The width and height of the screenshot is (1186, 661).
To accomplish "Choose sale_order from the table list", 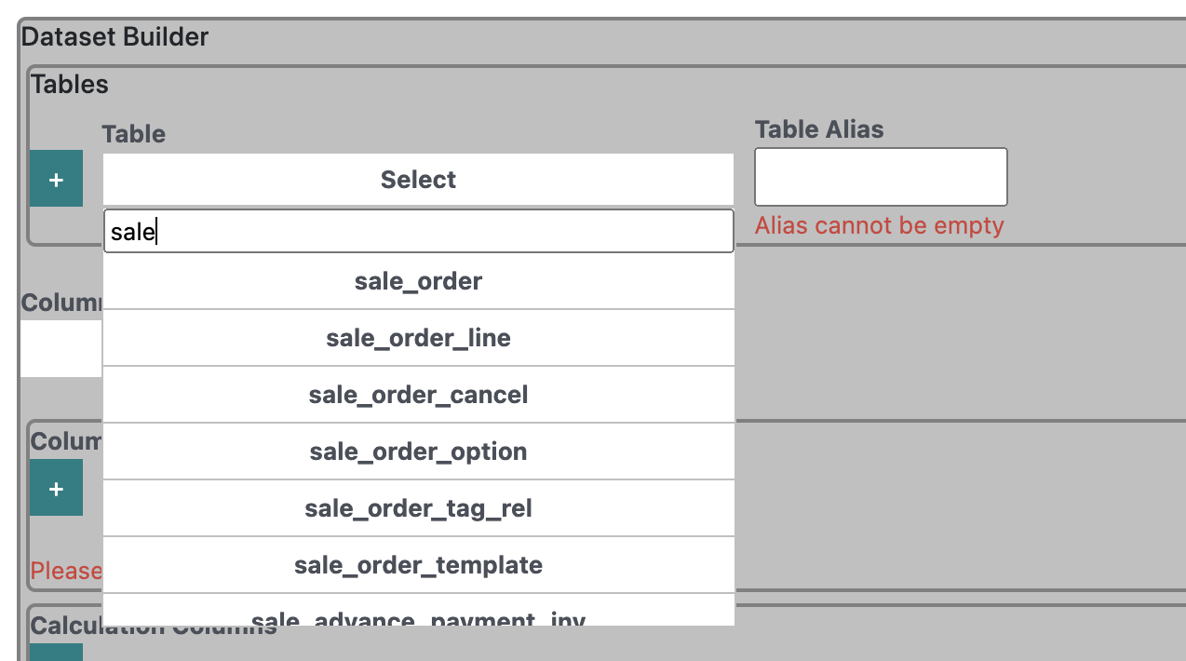I will (x=418, y=281).
